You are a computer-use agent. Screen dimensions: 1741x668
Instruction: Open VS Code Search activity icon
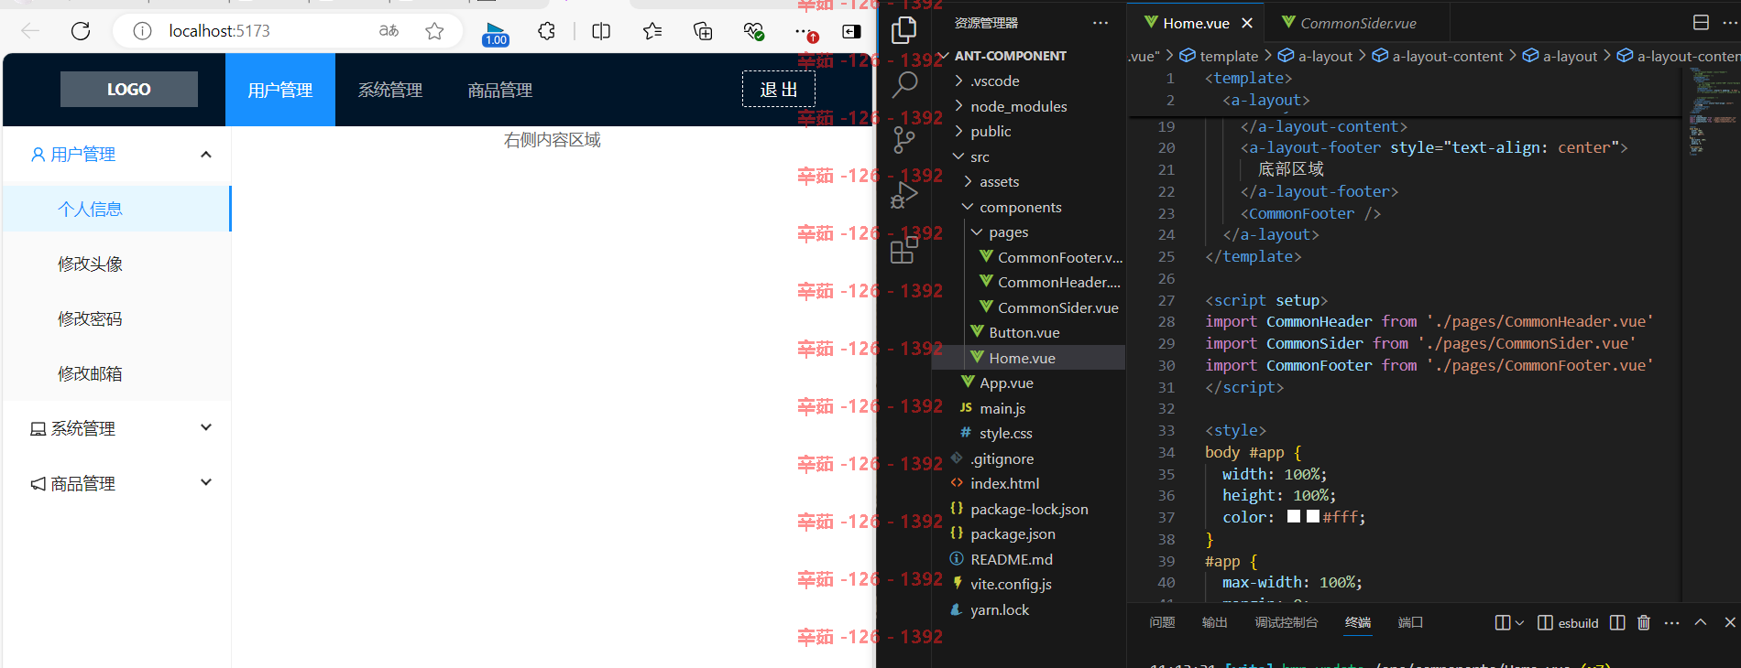904,84
